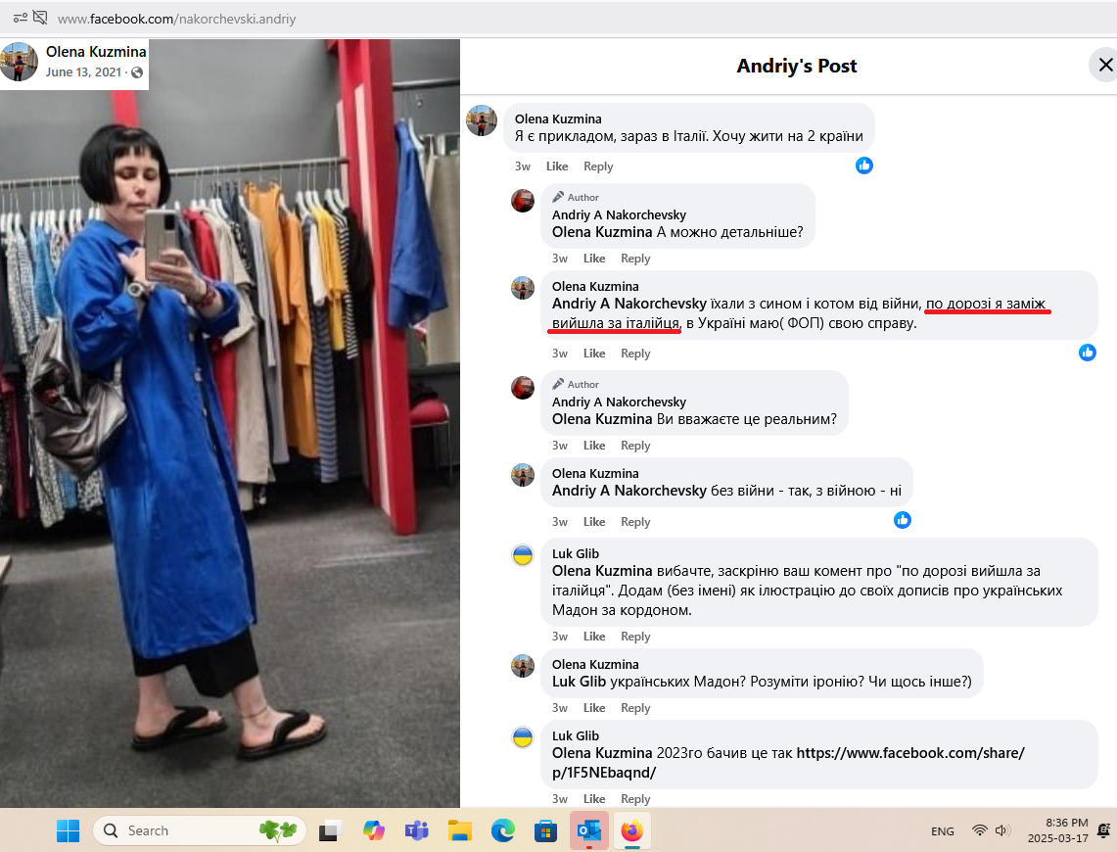Click the blue like reaction on the Italy comment
Screen dimensions: 1117x852
863,166
